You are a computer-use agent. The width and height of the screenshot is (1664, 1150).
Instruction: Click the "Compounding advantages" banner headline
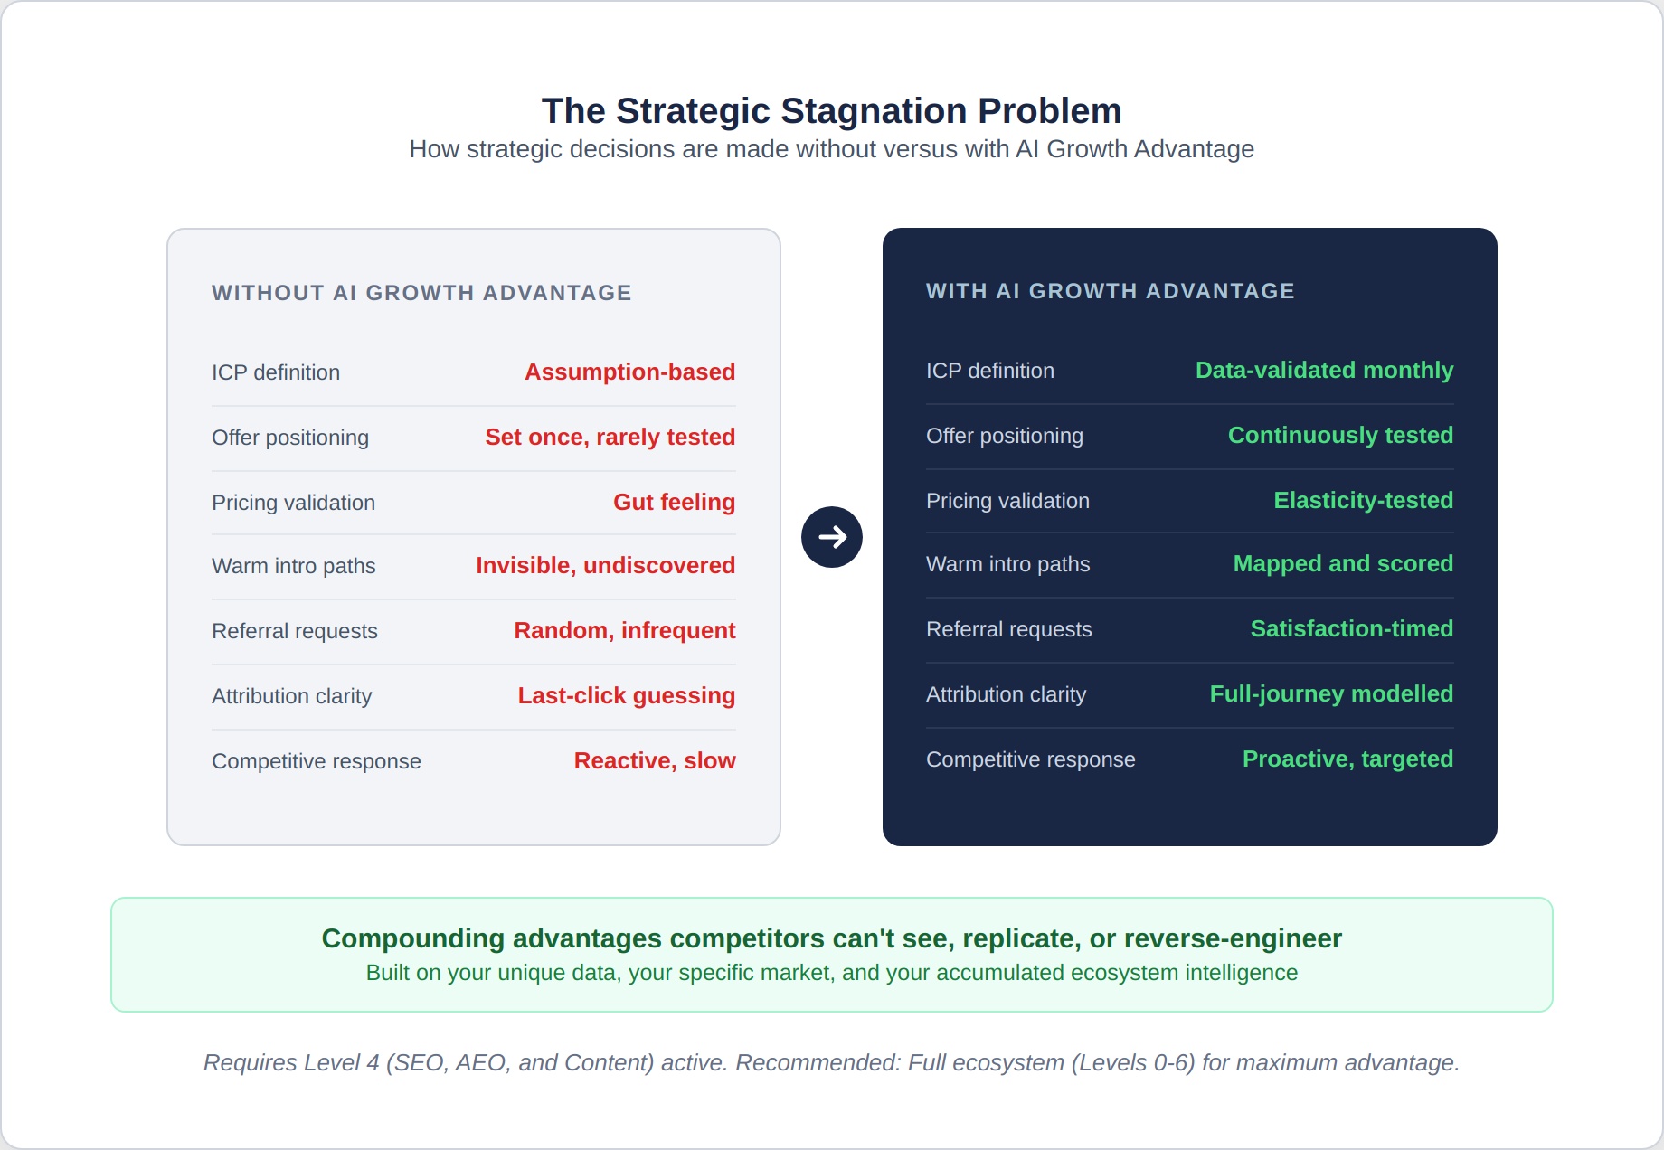pos(831,938)
